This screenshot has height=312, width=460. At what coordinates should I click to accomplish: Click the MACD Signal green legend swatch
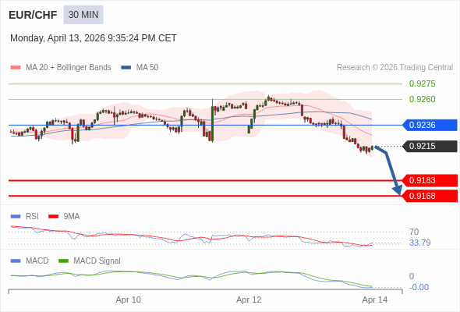point(63,261)
